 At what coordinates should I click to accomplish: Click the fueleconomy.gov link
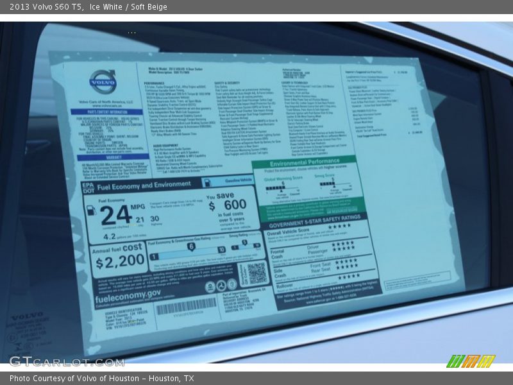[x=128, y=294]
